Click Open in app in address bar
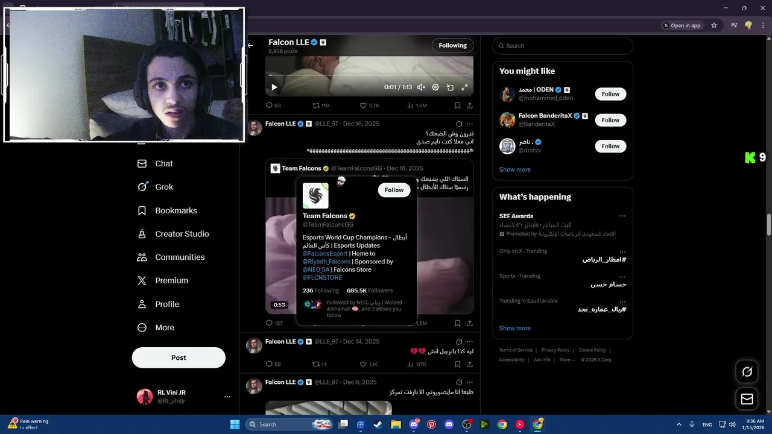772x434 pixels. click(682, 25)
